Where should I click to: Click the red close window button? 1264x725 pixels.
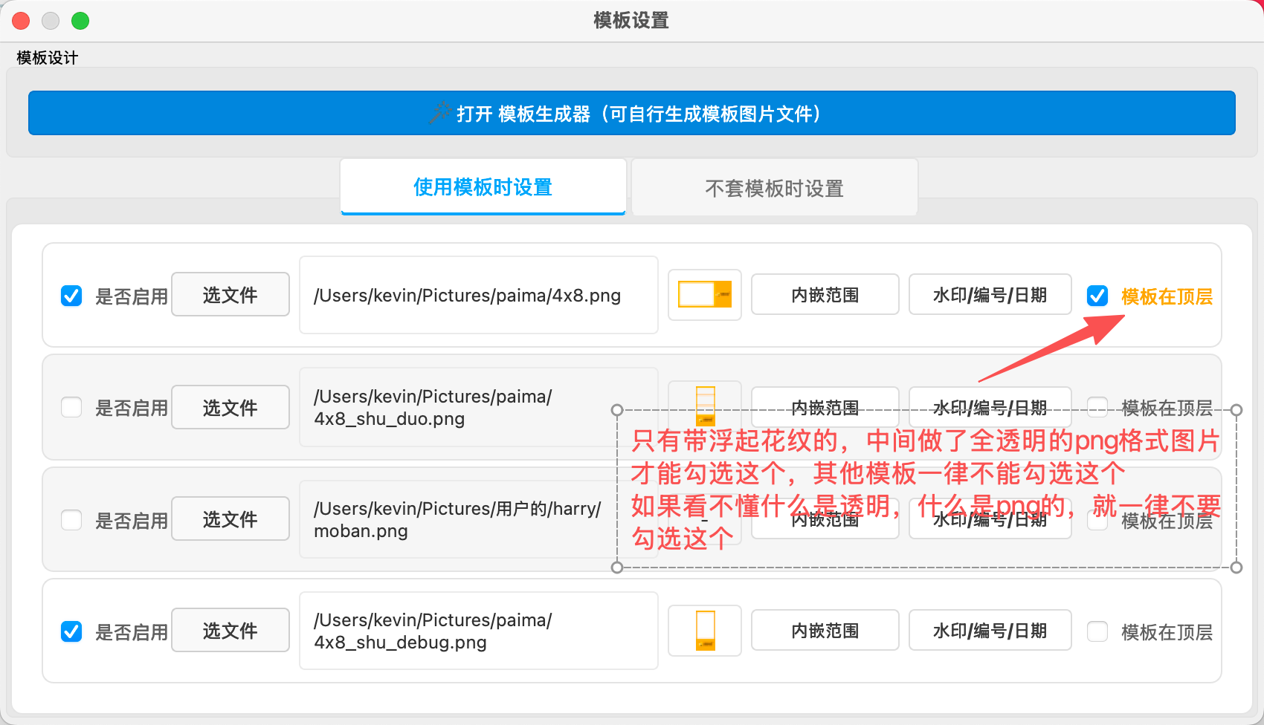(x=21, y=21)
